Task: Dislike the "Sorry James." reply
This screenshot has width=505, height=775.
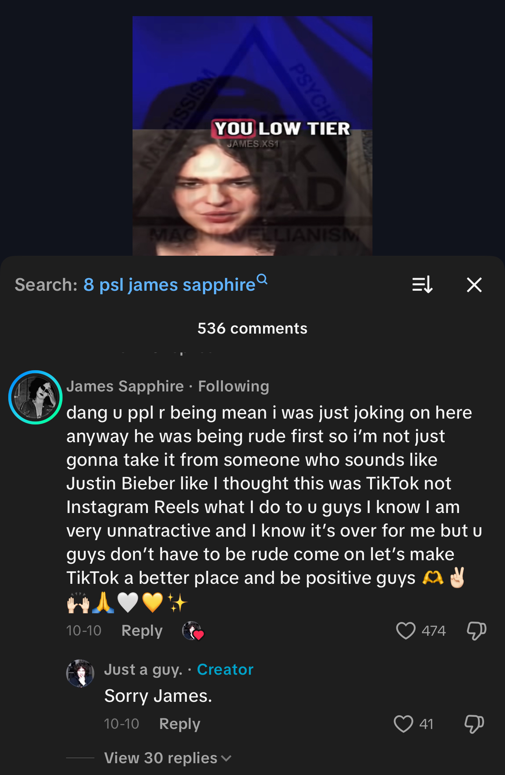Action: 474,724
